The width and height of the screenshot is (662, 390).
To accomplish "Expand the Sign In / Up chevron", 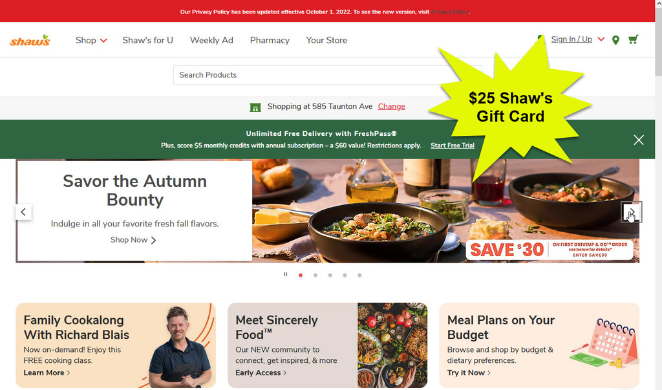I will tap(601, 39).
